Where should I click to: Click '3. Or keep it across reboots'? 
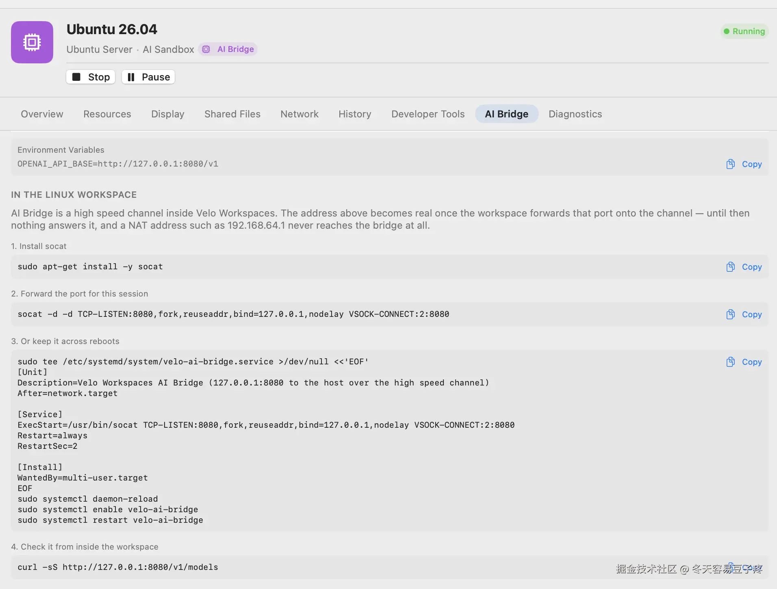click(65, 341)
